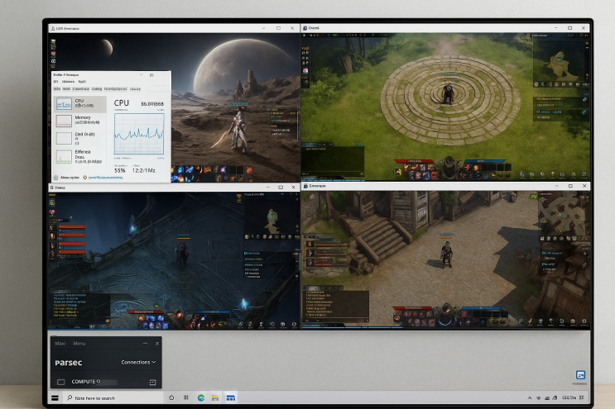Open the first menu in Task Manager's menu bar
The height and width of the screenshot is (409, 615).
coord(55,82)
